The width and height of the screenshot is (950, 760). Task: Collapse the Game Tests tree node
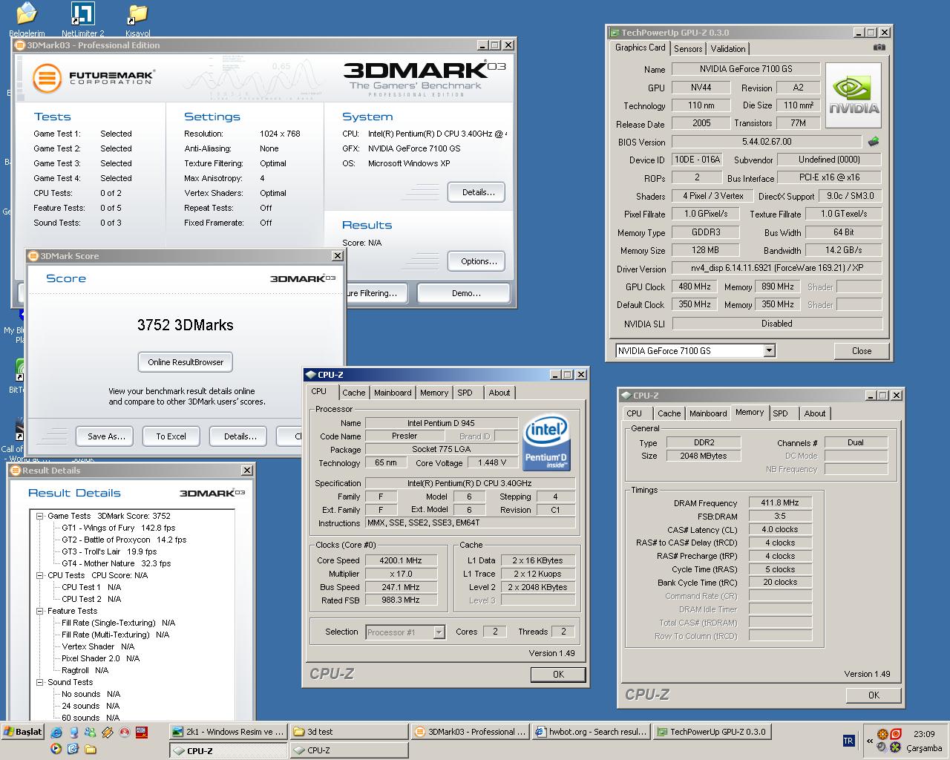pyautogui.click(x=40, y=516)
